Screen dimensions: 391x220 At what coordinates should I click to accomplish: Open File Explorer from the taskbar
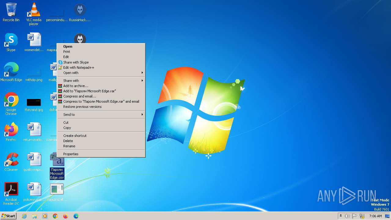click(35, 216)
